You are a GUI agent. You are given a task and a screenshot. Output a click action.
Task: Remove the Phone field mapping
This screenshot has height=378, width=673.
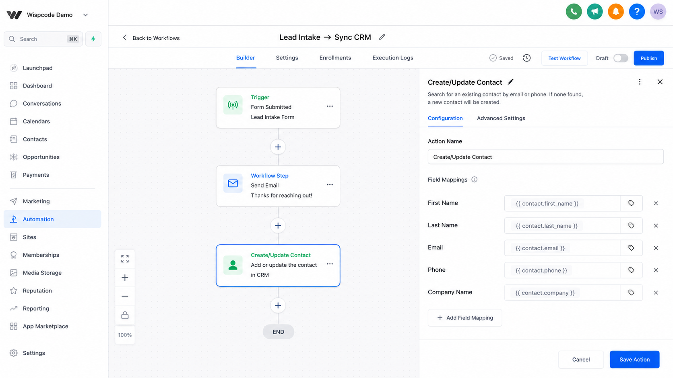656,270
